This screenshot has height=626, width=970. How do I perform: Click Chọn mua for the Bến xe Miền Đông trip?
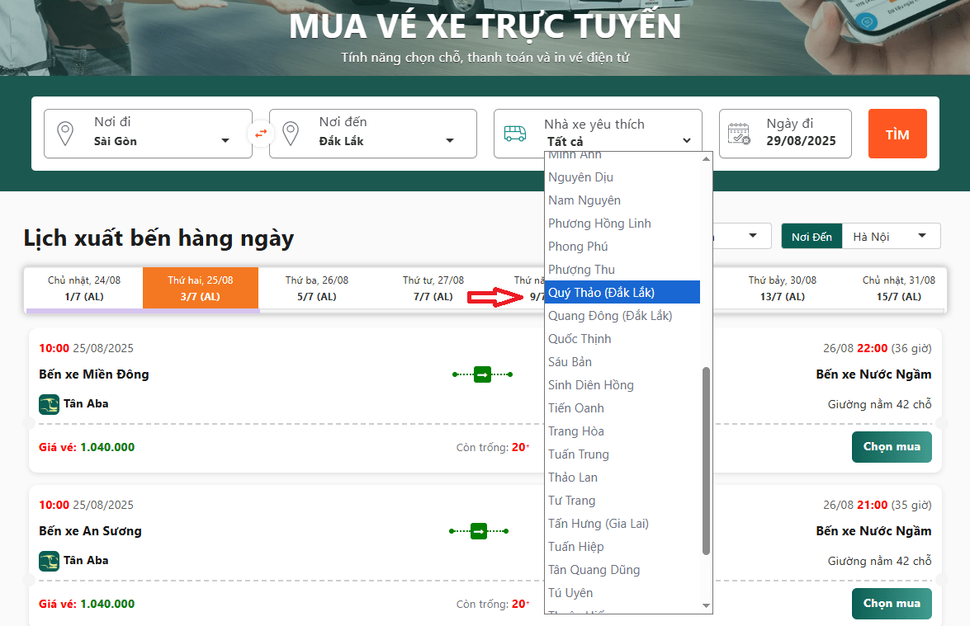892,446
